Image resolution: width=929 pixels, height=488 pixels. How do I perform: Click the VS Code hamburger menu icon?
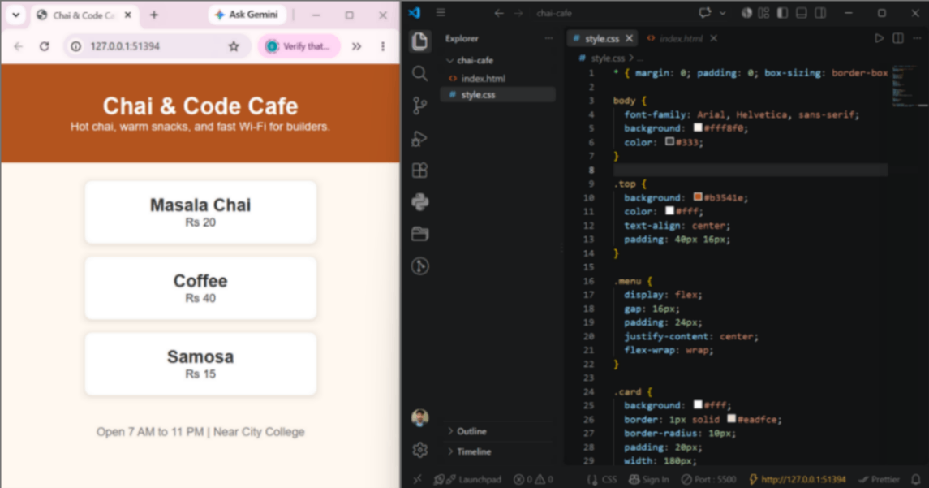click(x=441, y=12)
